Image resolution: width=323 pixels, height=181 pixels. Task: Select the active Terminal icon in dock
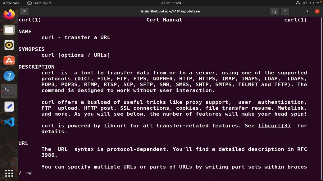[x=9, y=91]
